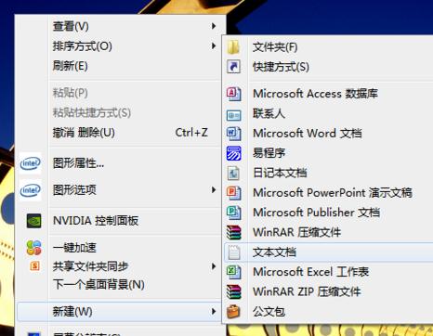Create a new 公文包
The image size is (433, 336).
pos(328,312)
